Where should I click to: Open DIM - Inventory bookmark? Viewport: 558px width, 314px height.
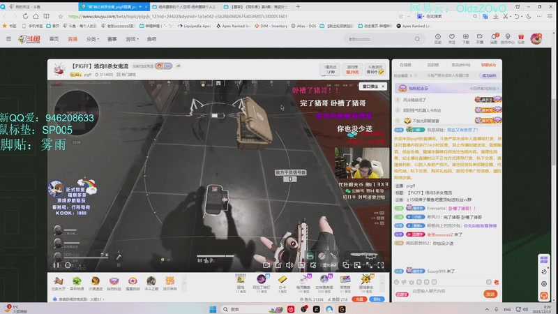(271, 26)
